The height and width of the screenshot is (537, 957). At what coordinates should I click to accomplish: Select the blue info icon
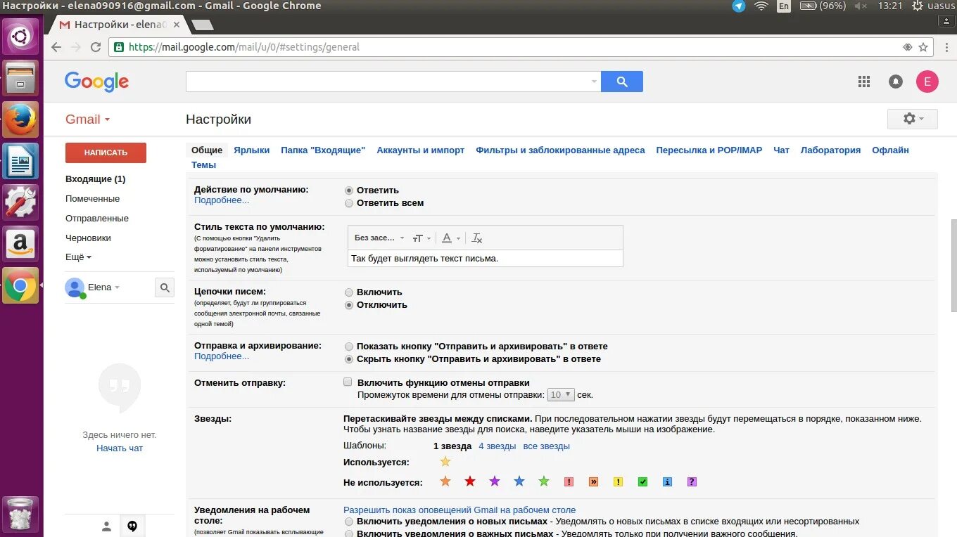pos(668,482)
